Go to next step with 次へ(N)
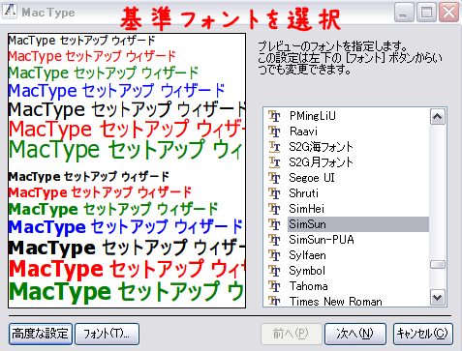The image size is (462, 351). pos(355,334)
